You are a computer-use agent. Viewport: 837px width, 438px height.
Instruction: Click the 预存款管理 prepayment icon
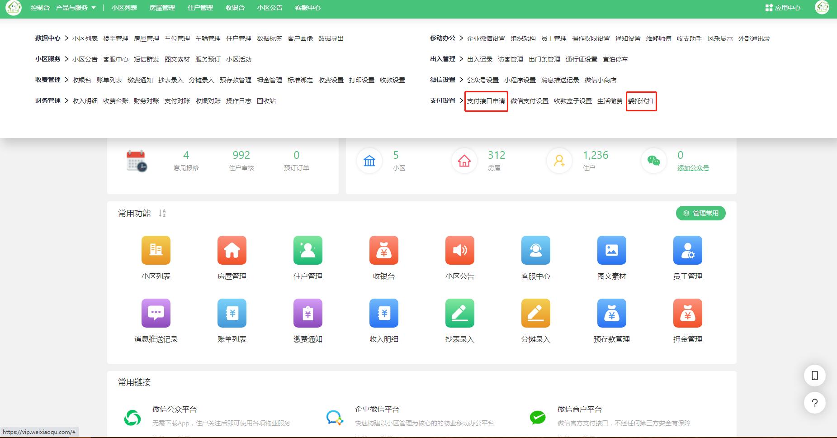click(611, 313)
